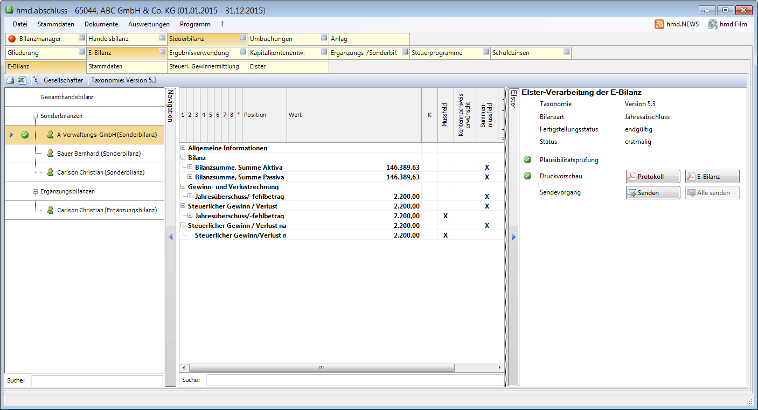Click the small window icon on the Umbuchungen tab
The height and width of the screenshot is (410, 758).
coord(324,38)
